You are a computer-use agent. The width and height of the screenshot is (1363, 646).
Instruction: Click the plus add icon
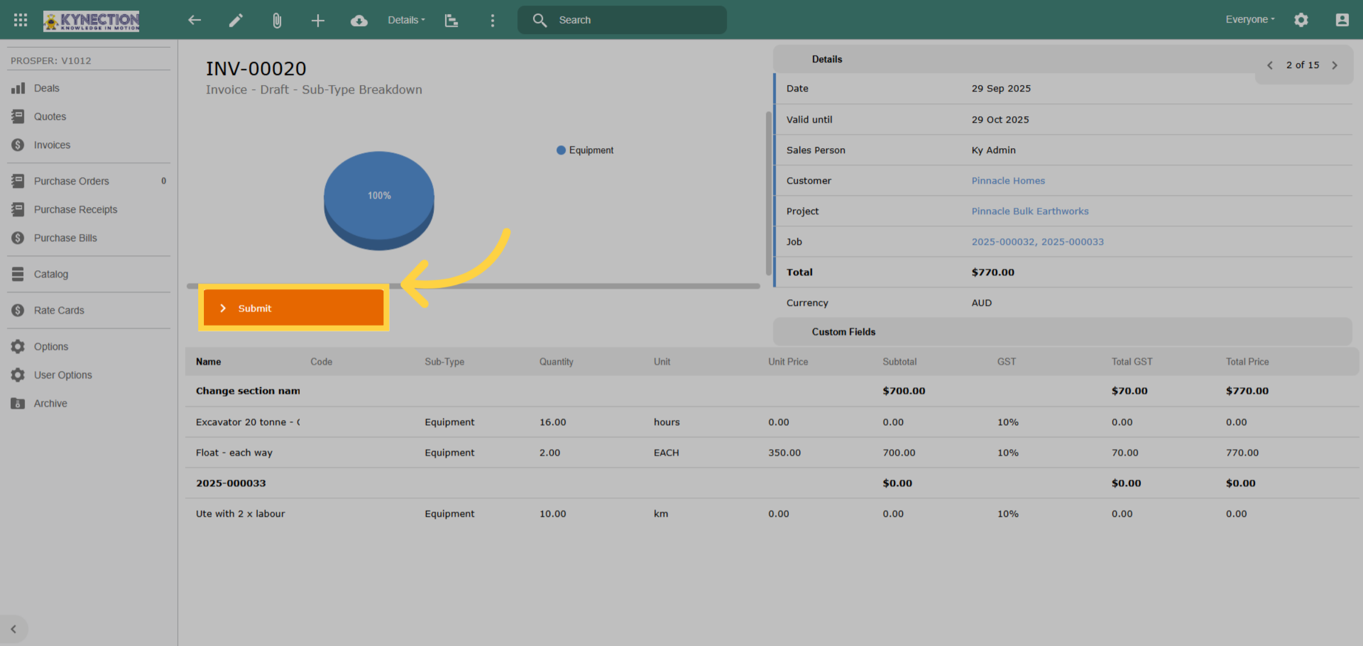click(318, 20)
